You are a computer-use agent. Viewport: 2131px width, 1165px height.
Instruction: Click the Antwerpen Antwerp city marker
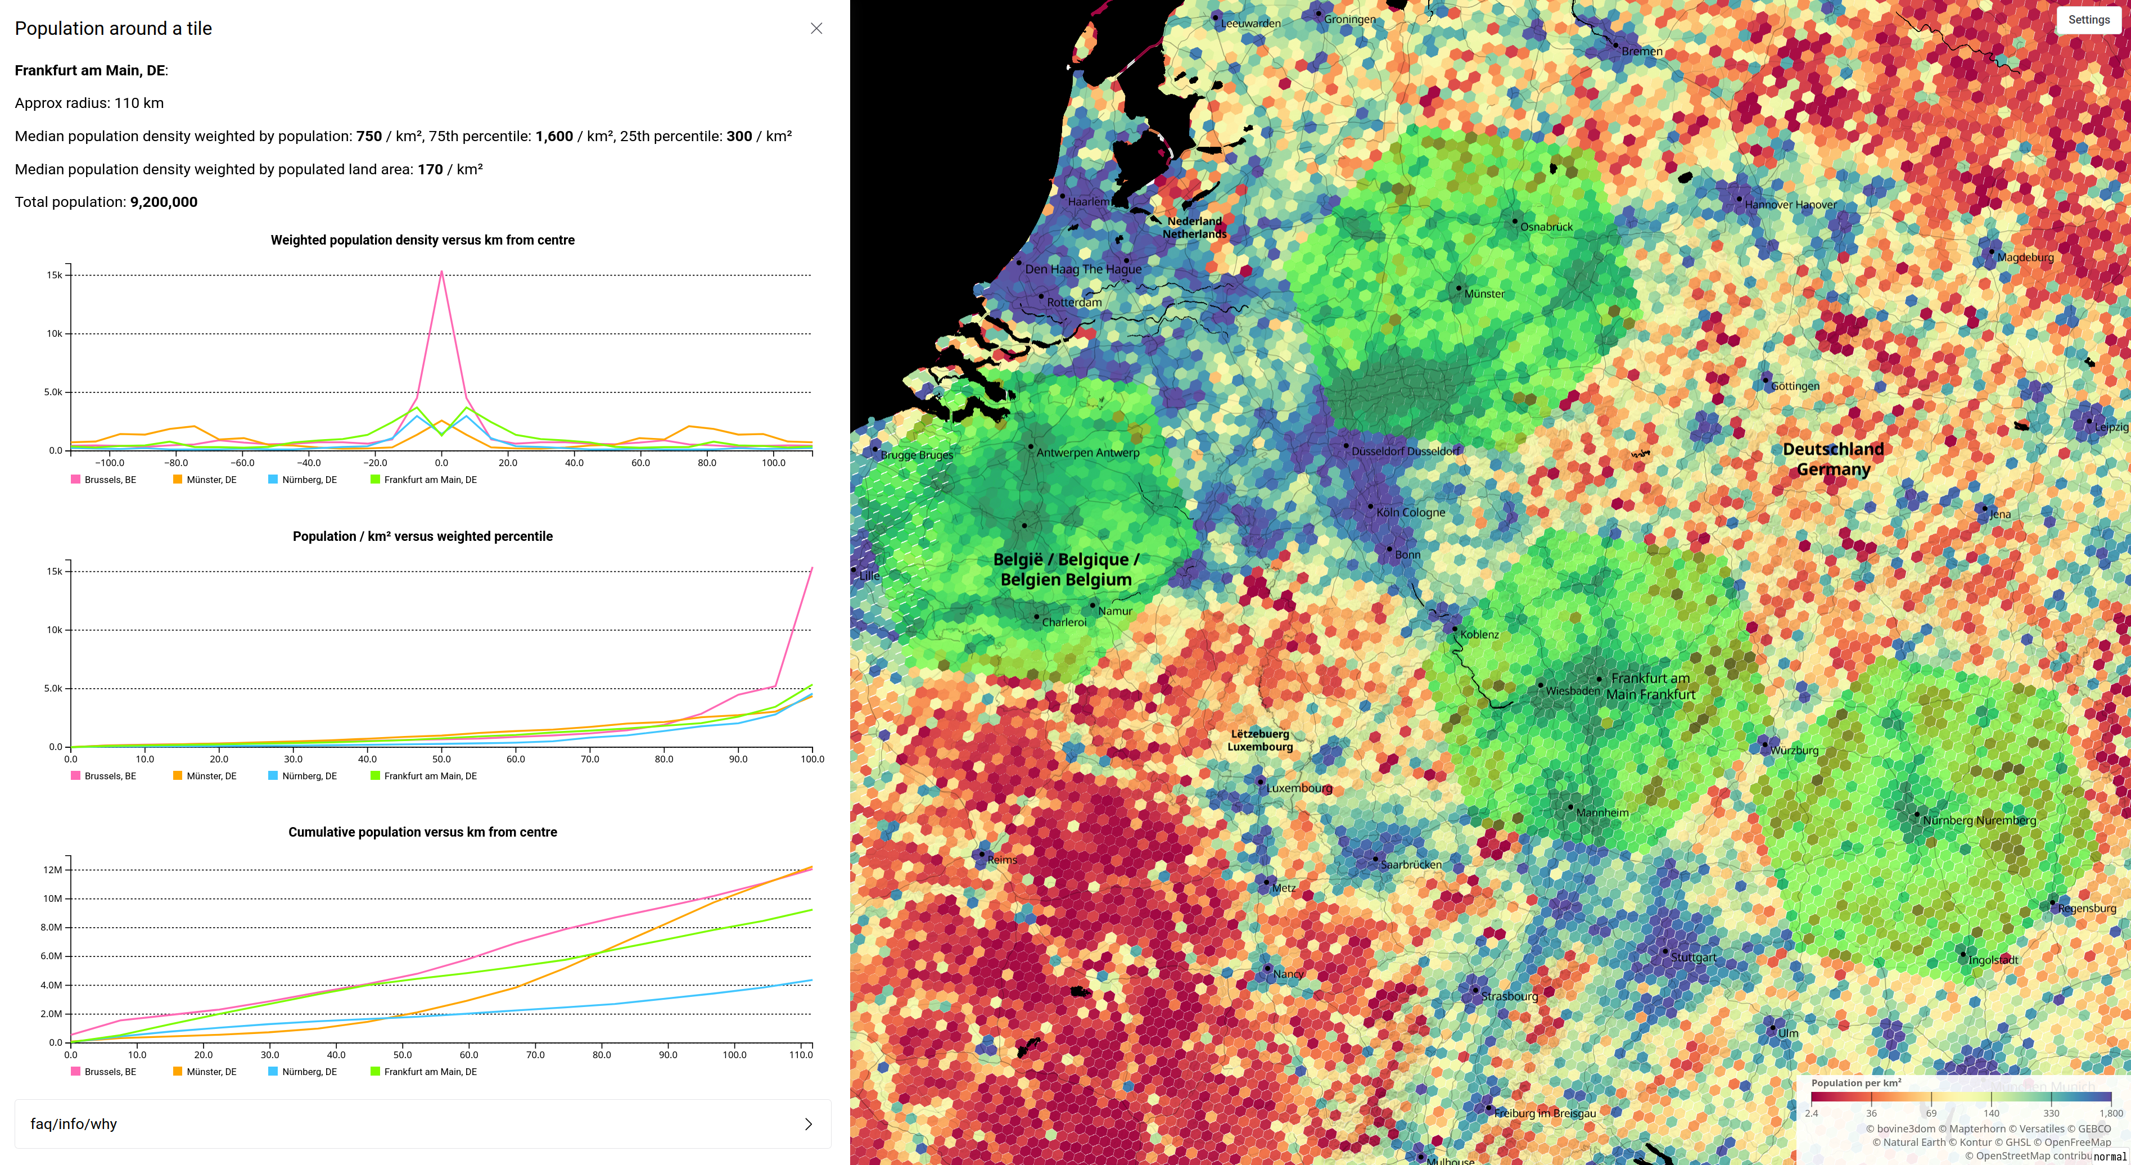pos(1031,447)
